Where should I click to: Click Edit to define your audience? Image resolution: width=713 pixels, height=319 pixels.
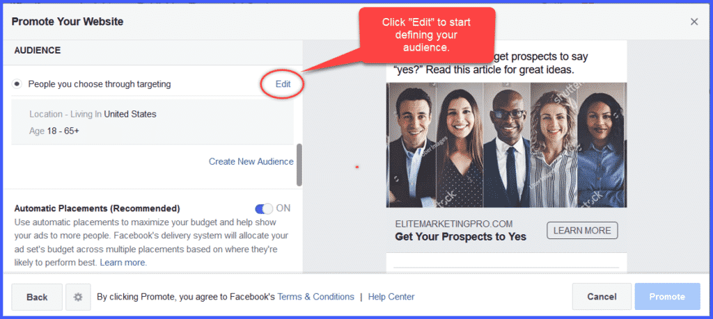[283, 84]
